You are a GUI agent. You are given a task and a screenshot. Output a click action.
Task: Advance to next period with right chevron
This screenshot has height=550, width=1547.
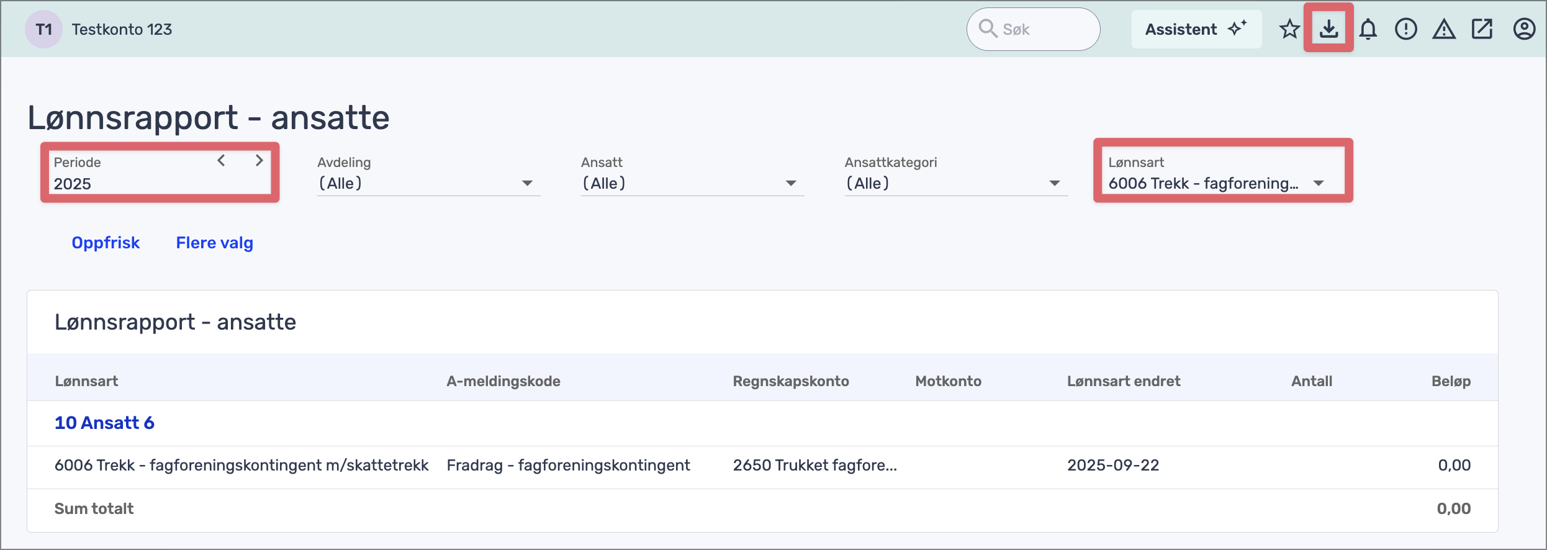tap(259, 161)
